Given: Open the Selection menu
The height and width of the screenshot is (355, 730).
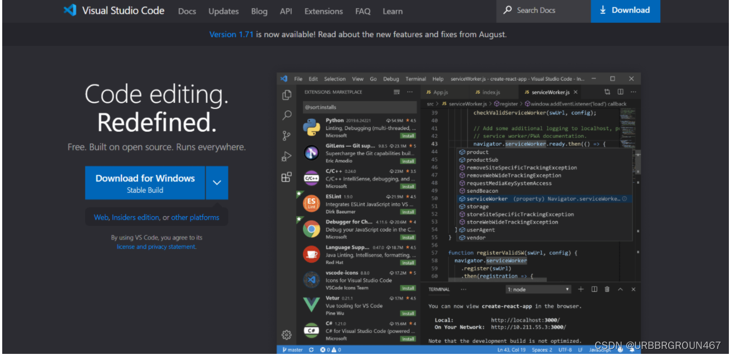Looking at the screenshot, I should point(335,79).
